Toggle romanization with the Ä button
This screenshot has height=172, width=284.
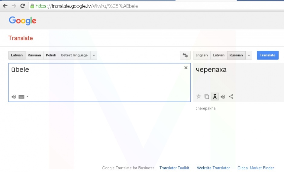[x=215, y=97]
